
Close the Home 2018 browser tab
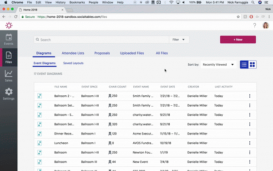[x=62, y=10]
